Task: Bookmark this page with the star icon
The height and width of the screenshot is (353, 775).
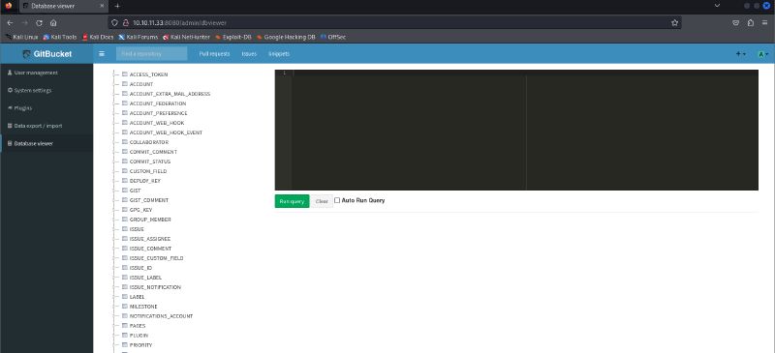Action: 674,22
